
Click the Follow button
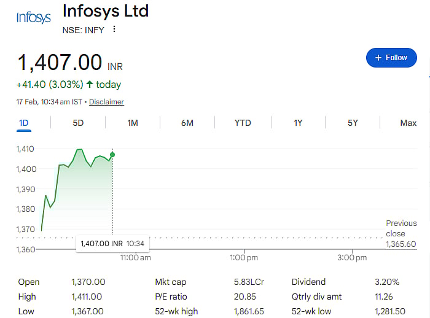(x=391, y=58)
